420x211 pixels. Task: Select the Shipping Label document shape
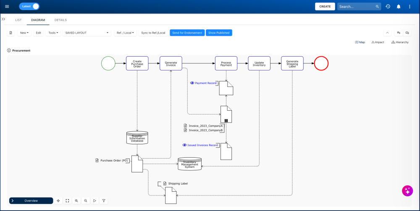pos(171,195)
